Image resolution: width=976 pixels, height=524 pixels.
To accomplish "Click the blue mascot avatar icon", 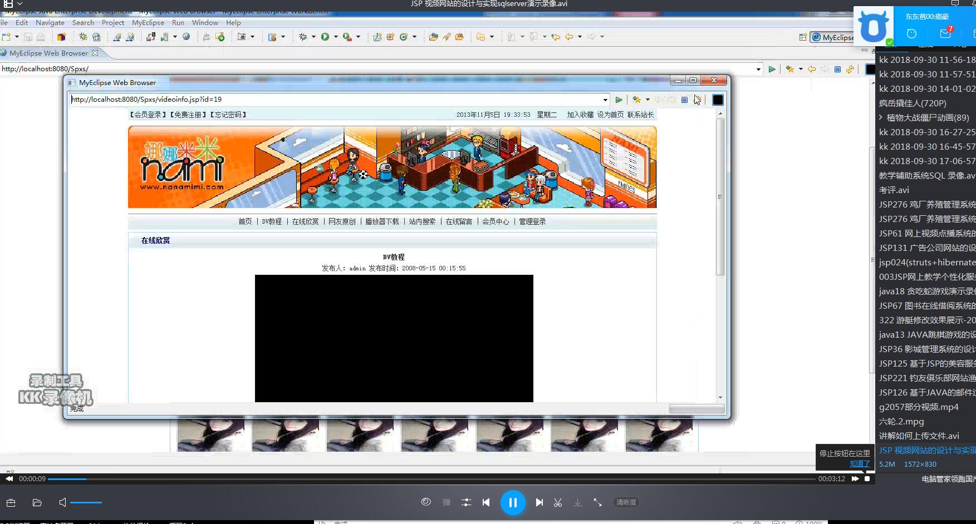I will (x=873, y=26).
